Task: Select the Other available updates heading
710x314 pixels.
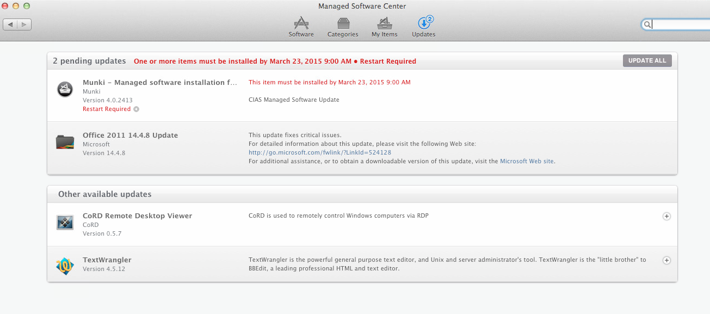Action: click(105, 194)
